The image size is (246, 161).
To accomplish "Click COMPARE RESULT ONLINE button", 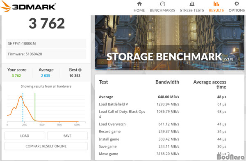I will pyautogui.click(x=46, y=146).
